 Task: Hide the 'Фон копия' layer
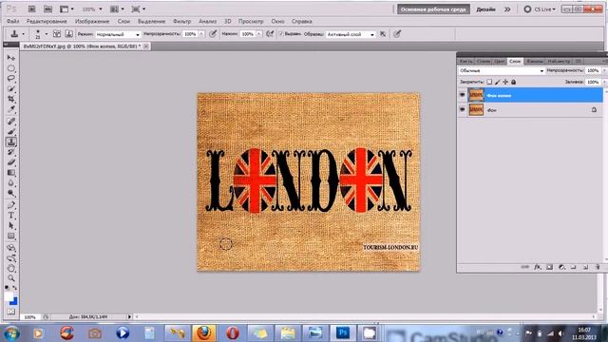462,95
